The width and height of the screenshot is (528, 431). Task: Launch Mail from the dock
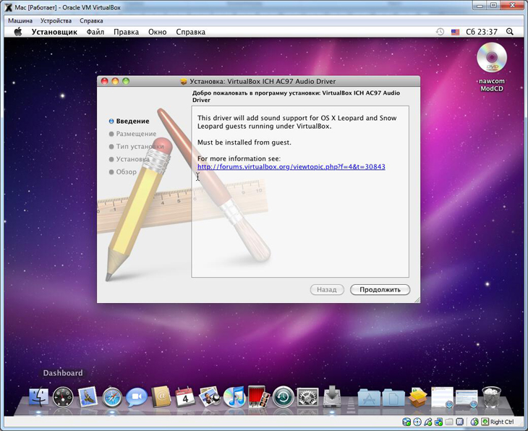tap(88, 397)
